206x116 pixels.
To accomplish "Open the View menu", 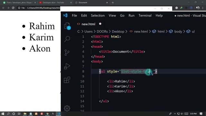I will pos(112,15).
